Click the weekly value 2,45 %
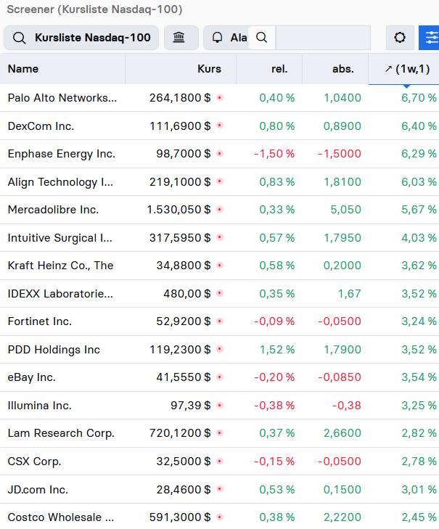439x529 pixels. point(419,517)
